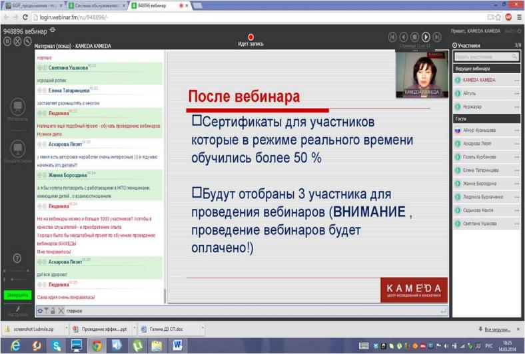Screen dimensions: 525x354
Task: Click the link icon beside '948896 вебинар'
Action: click(53, 30)
